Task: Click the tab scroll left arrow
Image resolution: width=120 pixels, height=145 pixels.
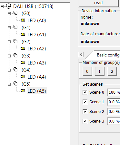Action: coord(81,55)
